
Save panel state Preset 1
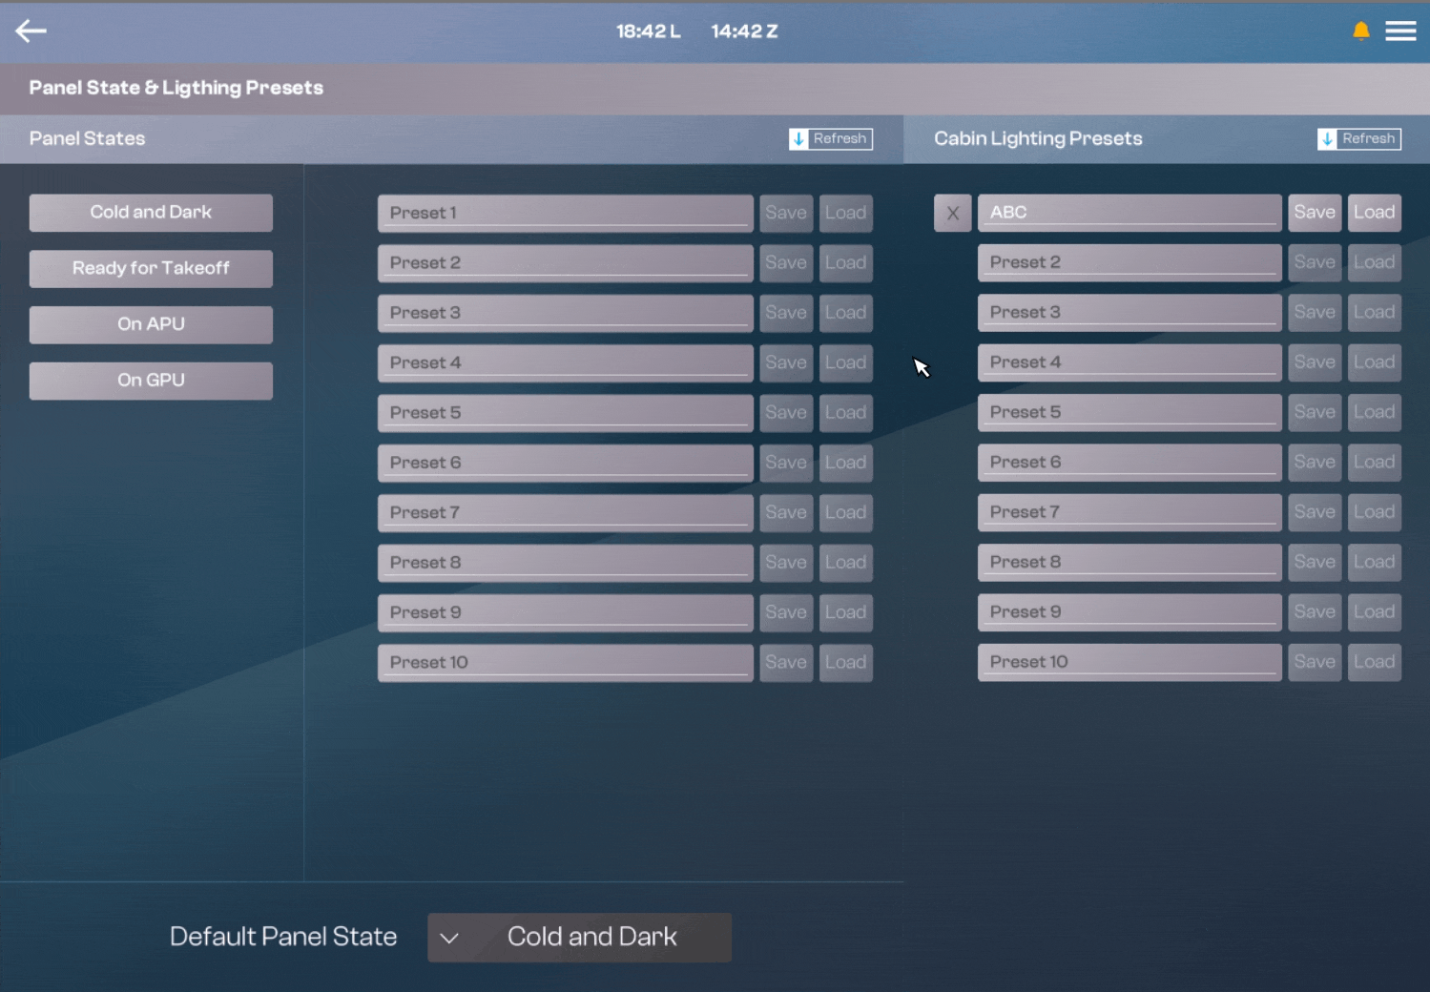pos(786,214)
